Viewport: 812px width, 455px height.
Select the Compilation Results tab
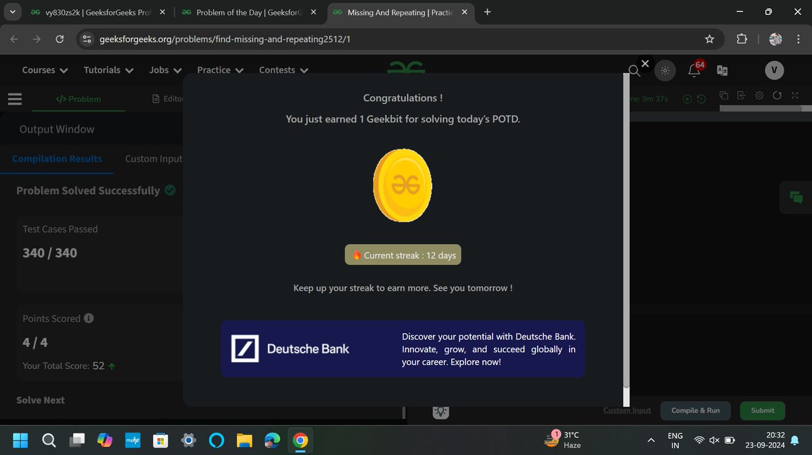[x=57, y=158]
